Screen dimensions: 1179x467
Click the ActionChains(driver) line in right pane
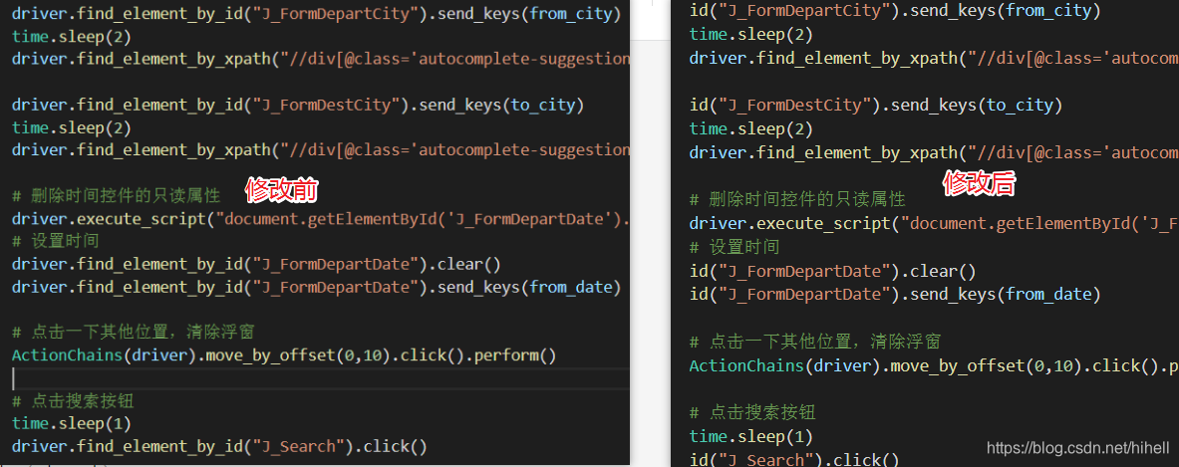[x=934, y=365]
